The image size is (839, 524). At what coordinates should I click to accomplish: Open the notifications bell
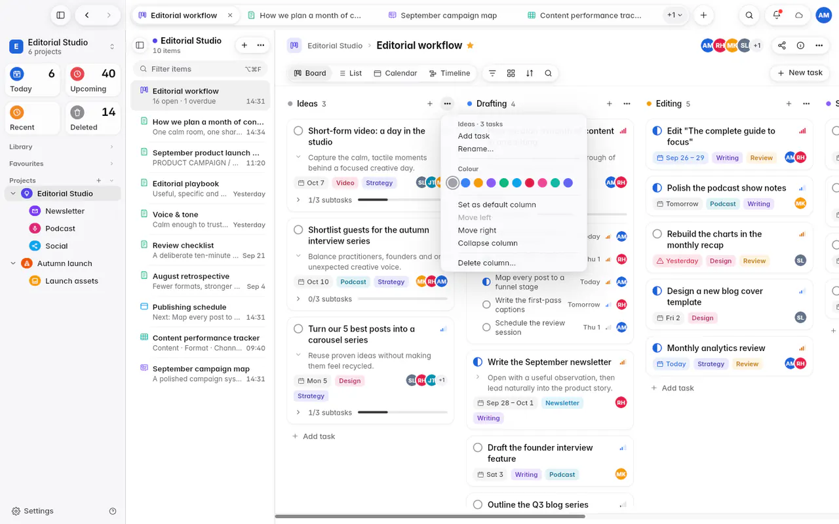point(777,15)
